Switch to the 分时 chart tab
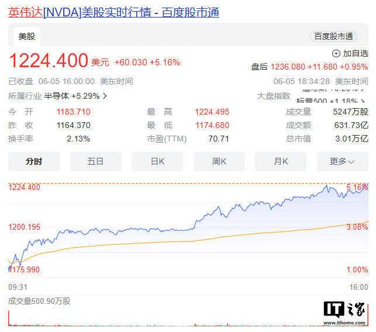The image size is (376, 332). 34,161
